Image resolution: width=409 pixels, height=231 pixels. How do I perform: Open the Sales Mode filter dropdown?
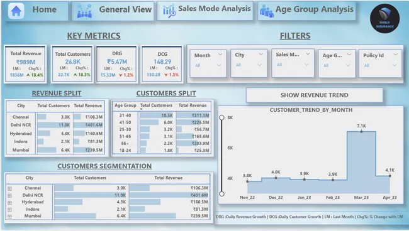(x=306, y=65)
